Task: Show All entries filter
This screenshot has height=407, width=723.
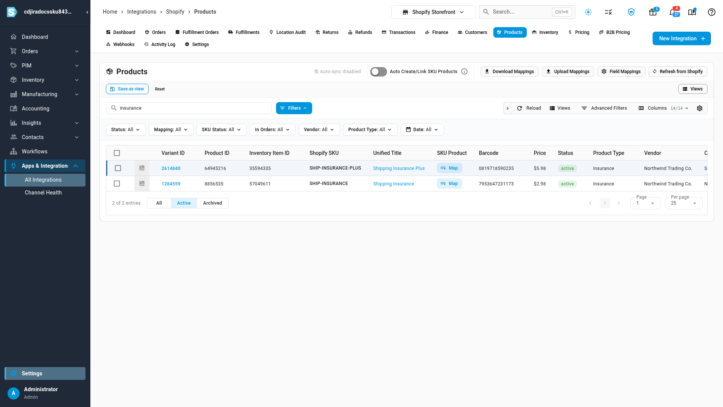Action: point(159,203)
